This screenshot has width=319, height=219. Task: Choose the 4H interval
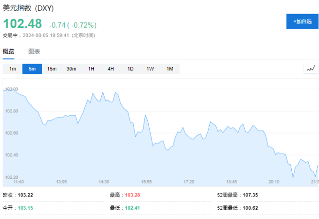point(111,69)
